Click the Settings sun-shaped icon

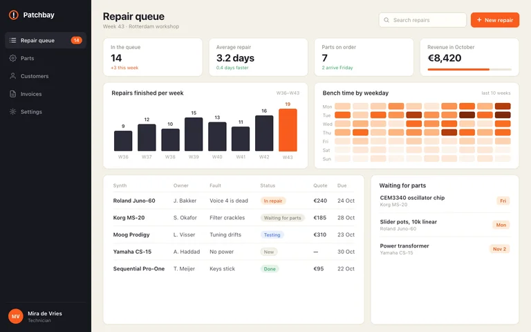coord(13,112)
